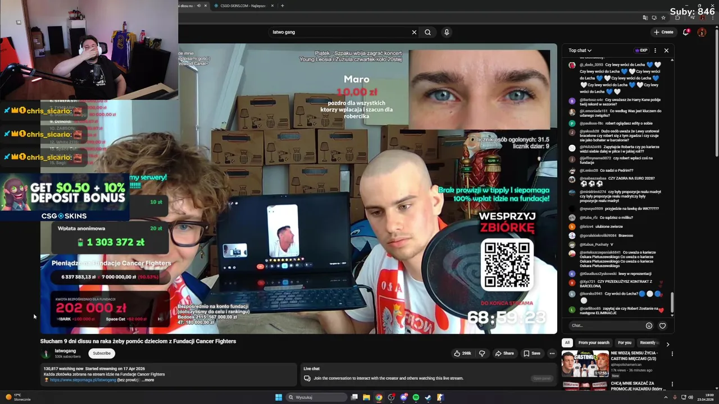Click the Wyszukaj taskbar search box
The width and height of the screenshot is (719, 404).
click(316, 397)
